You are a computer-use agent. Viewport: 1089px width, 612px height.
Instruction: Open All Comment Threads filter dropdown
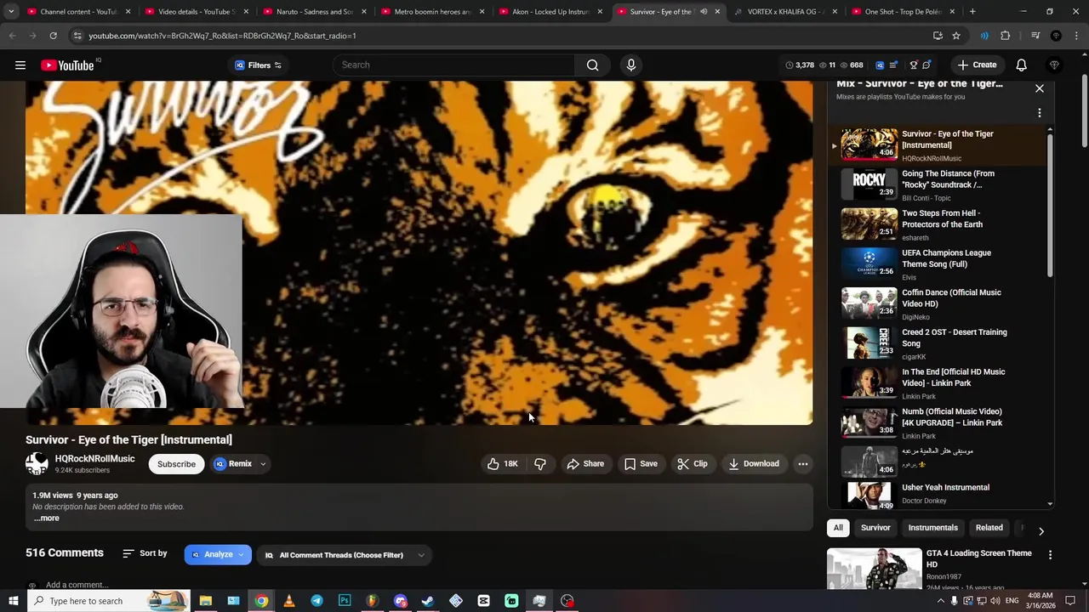coord(345,555)
